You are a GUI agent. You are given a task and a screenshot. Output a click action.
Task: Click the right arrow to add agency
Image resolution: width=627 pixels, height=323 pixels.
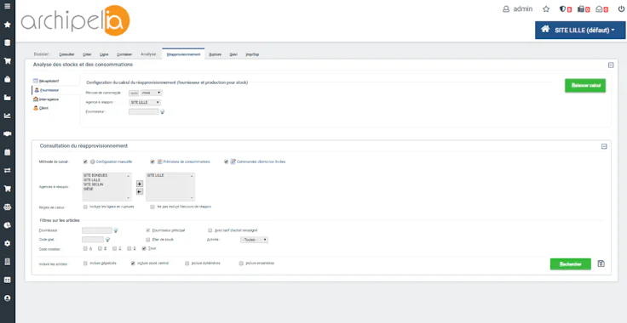point(139,184)
